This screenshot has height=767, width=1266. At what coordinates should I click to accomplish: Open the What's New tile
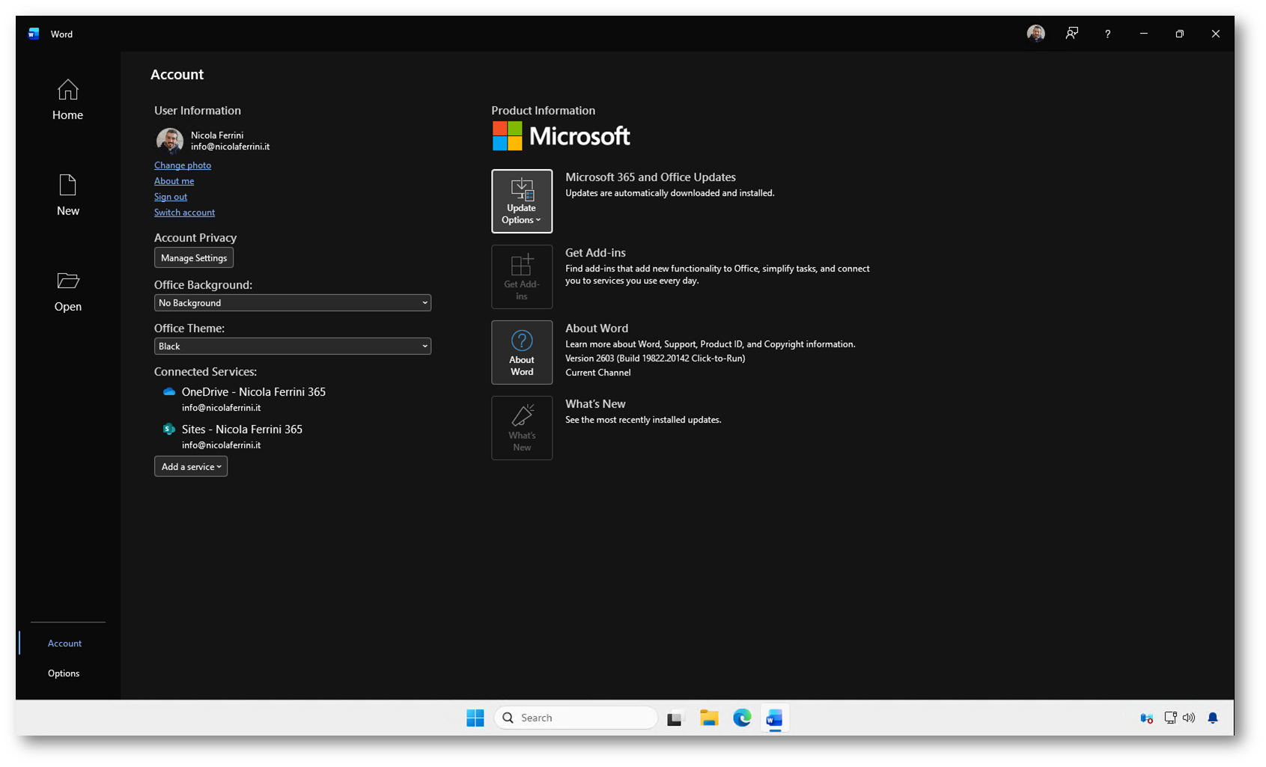pyautogui.click(x=521, y=428)
